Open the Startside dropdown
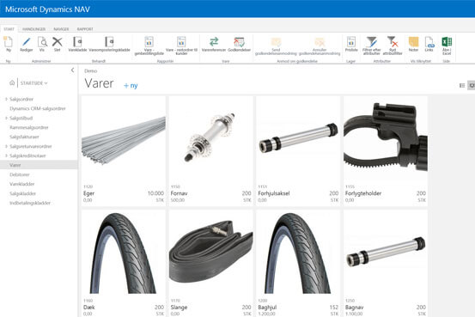475x317 pixels. (33, 83)
